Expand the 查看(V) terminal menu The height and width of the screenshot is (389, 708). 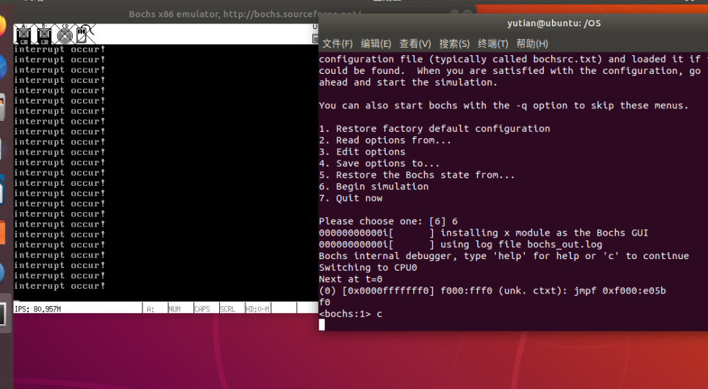(415, 44)
